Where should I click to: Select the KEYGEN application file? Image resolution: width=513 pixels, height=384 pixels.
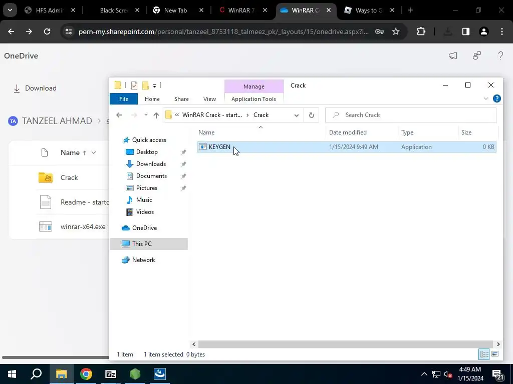pyautogui.click(x=347, y=147)
